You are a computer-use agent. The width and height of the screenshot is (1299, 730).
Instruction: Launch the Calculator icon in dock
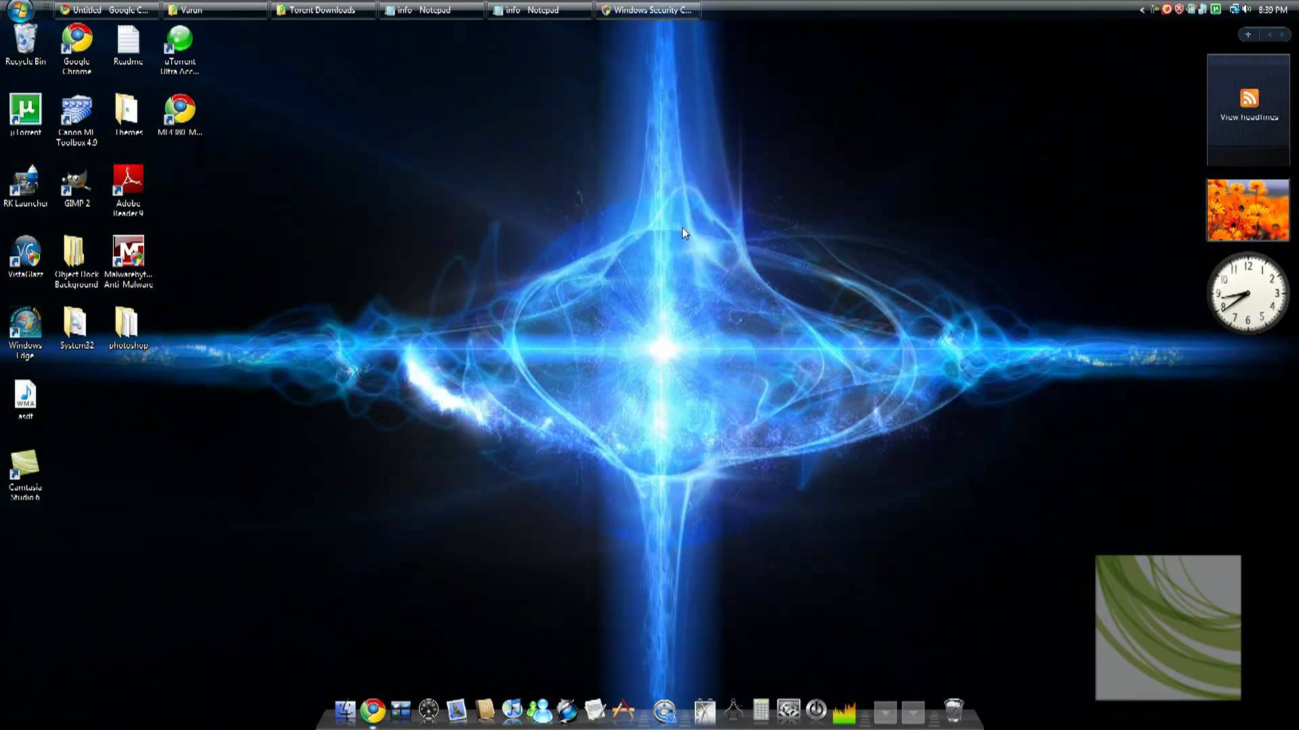pyautogui.click(x=761, y=710)
